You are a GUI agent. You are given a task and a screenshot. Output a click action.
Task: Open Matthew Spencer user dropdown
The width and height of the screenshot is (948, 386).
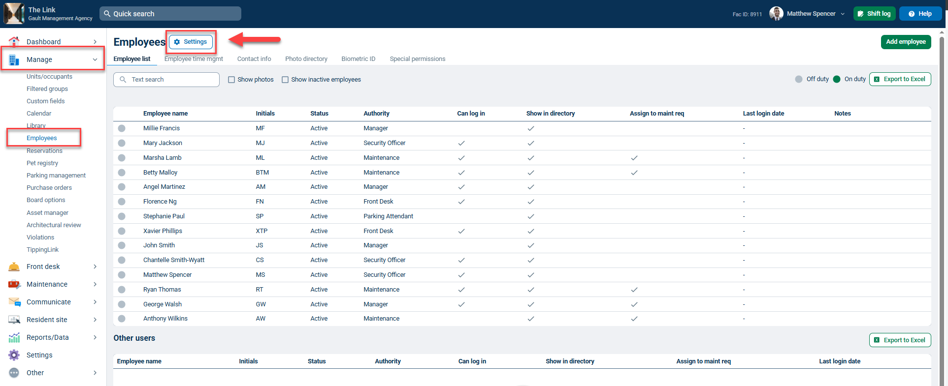(x=843, y=14)
